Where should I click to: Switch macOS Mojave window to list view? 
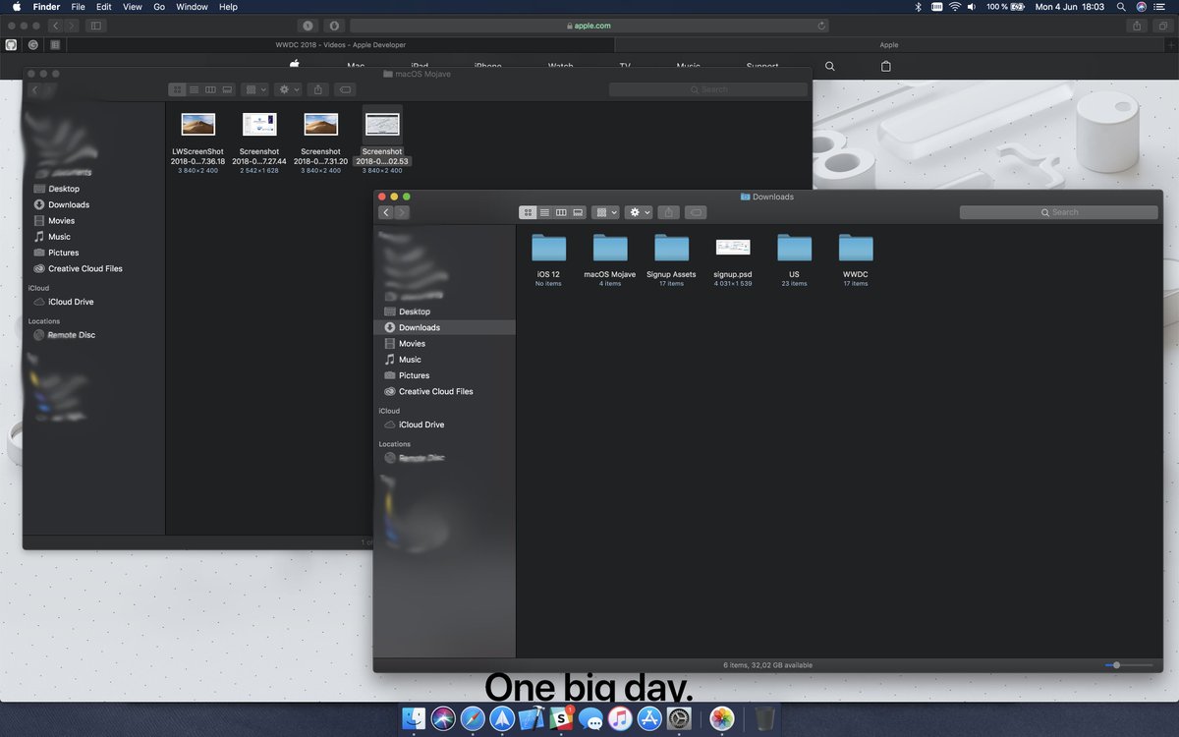pos(194,89)
